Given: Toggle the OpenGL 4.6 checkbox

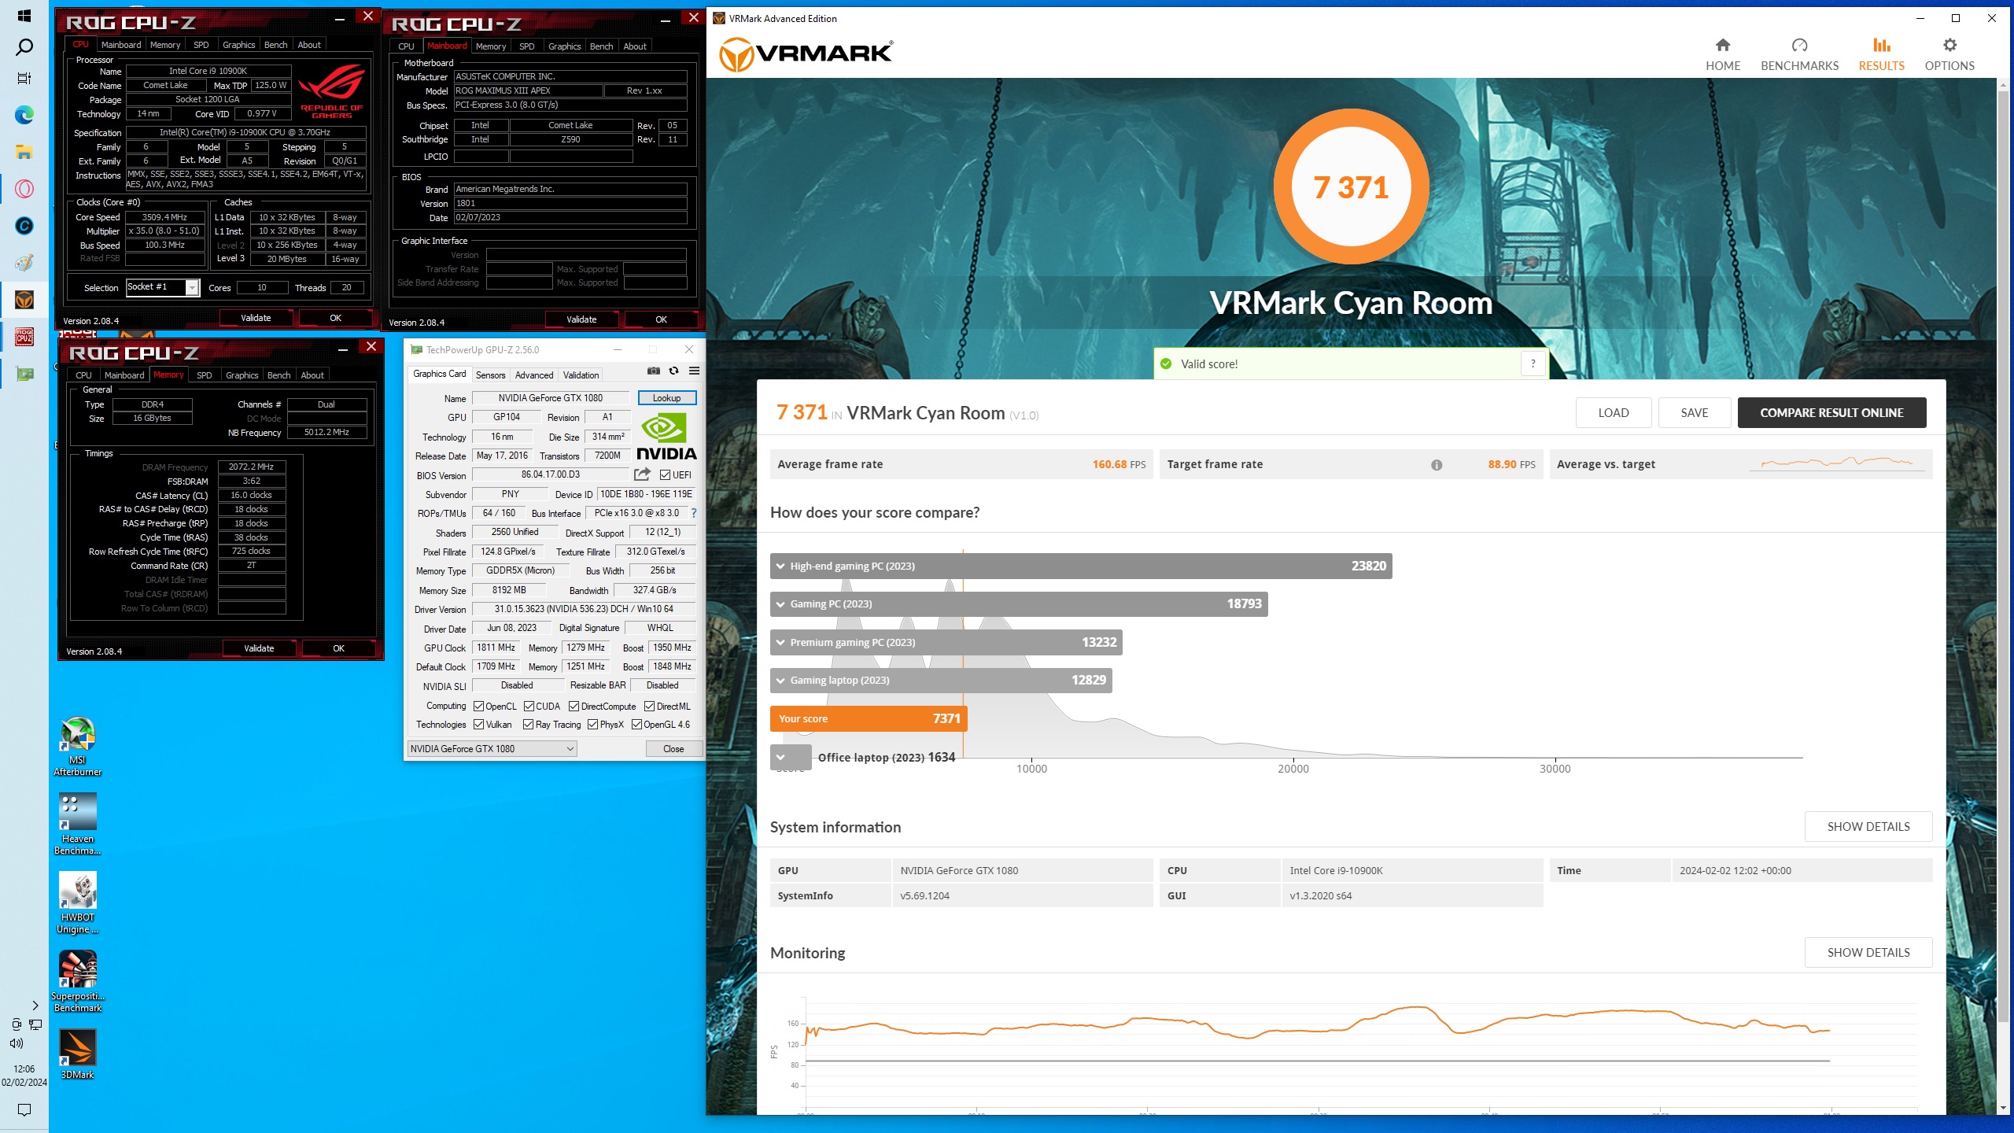Looking at the screenshot, I should (636, 725).
